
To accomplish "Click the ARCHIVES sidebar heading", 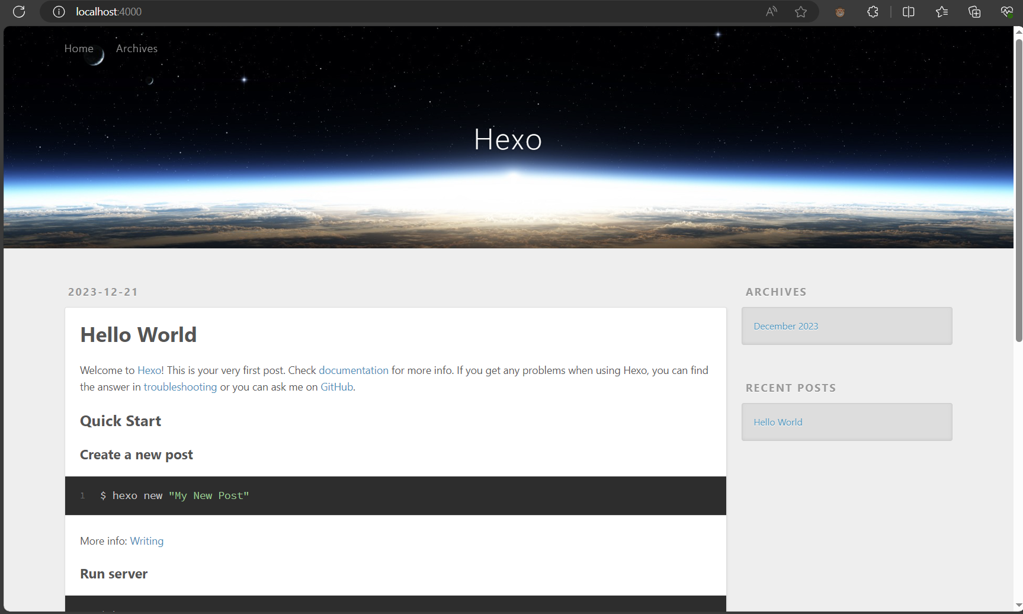I will click(776, 292).
